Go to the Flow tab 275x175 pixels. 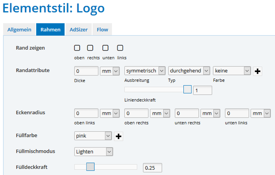[102, 30]
